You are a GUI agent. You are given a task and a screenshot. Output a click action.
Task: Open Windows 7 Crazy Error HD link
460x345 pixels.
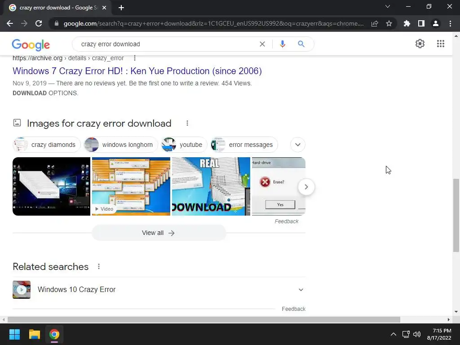click(x=137, y=71)
